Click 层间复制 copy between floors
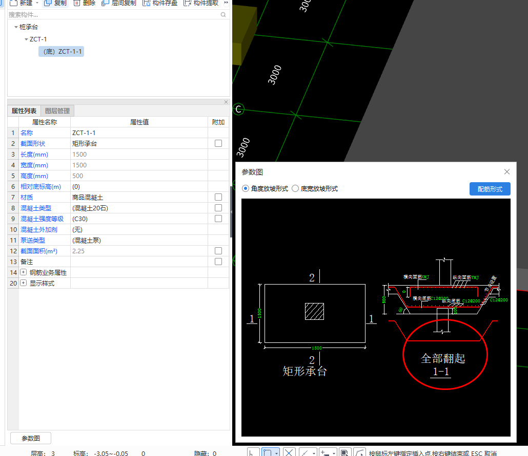528x456 pixels. coord(118,3)
